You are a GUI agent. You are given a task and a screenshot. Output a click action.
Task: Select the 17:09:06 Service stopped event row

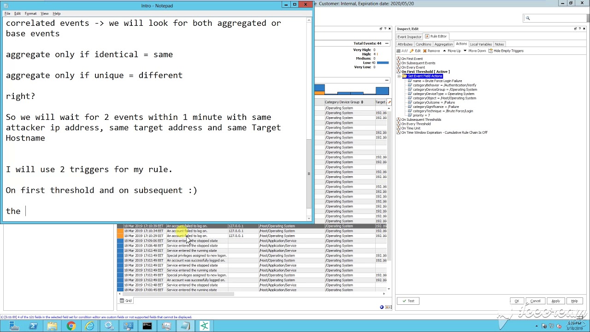pos(254,241)
